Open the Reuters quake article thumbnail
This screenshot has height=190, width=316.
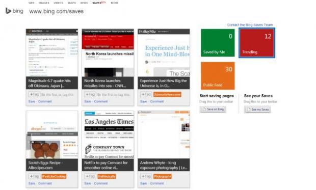tap(52, 53)
